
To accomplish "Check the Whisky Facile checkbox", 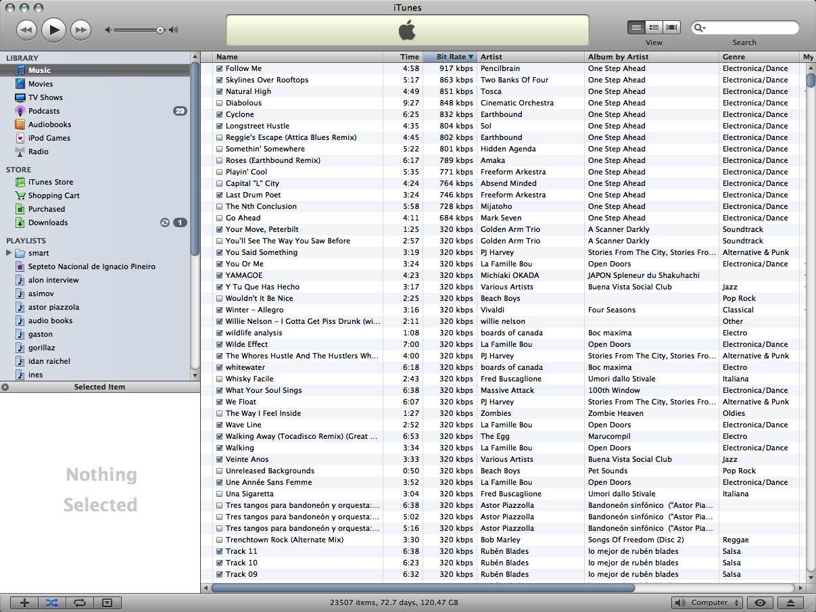I will (x=220, y=379).
